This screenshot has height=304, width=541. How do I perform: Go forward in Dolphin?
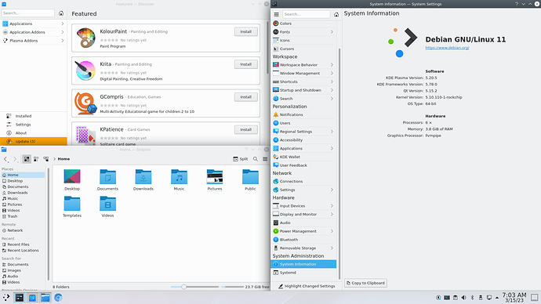(15, 159)
